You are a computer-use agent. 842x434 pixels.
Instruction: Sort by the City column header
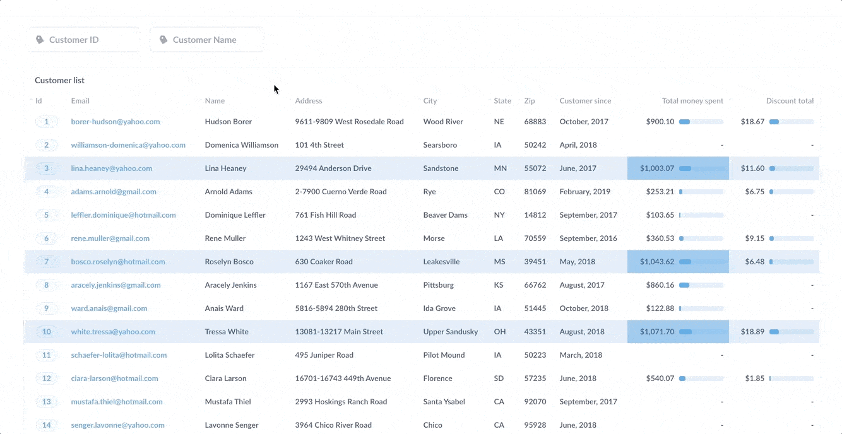[430, 100]
